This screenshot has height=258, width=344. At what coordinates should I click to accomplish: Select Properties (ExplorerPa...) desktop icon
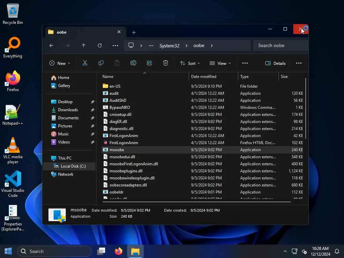pyautogui.click(x=13, y=218)
